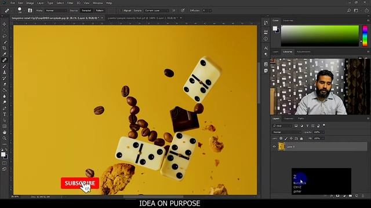Click the search icon in options bar
Image resolution: width=371 pixels, height=208 pixels.
coord(349,10)
